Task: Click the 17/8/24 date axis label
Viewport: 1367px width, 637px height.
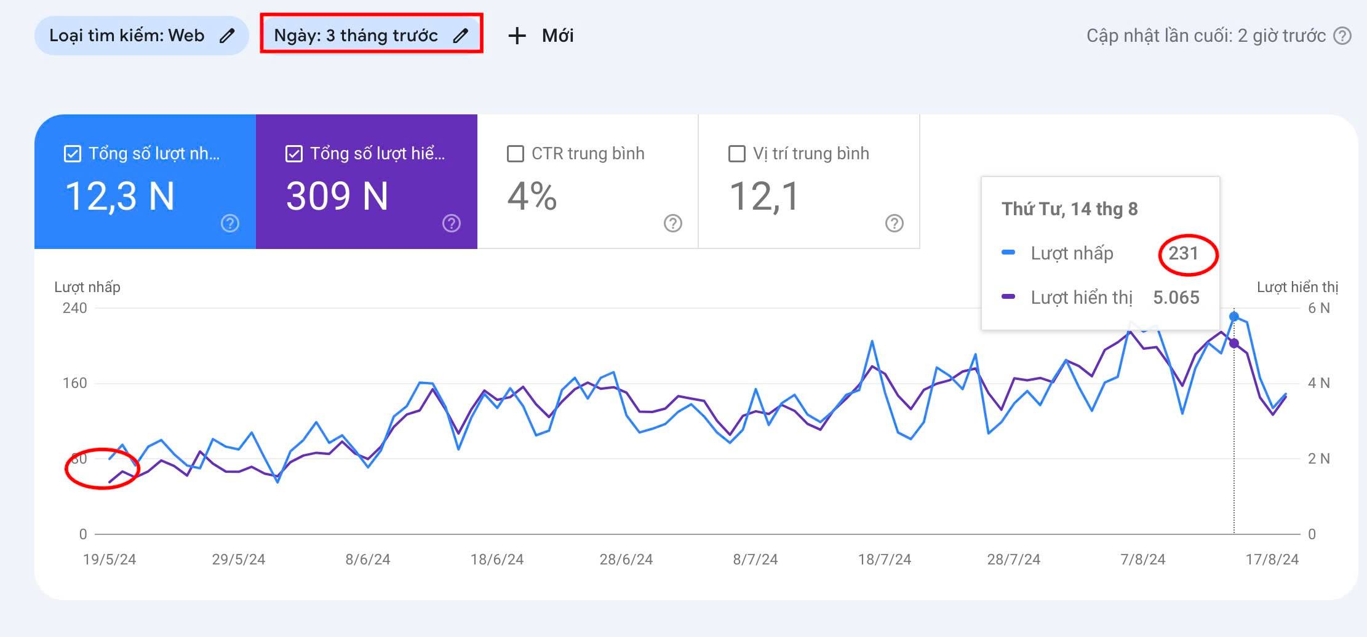Action: click(1272, 560)
